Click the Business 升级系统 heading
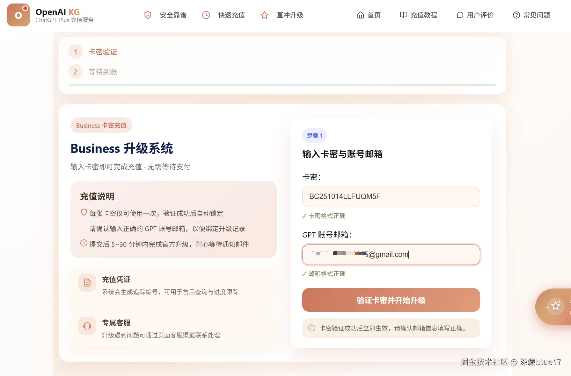Viewport: 571px width, 376px height. pos(122,148)
